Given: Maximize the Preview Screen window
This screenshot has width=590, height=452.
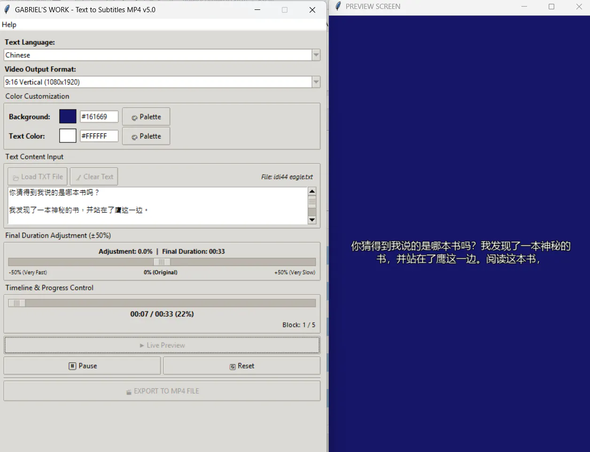Looking at the screenshot, I should coord(551,7).
